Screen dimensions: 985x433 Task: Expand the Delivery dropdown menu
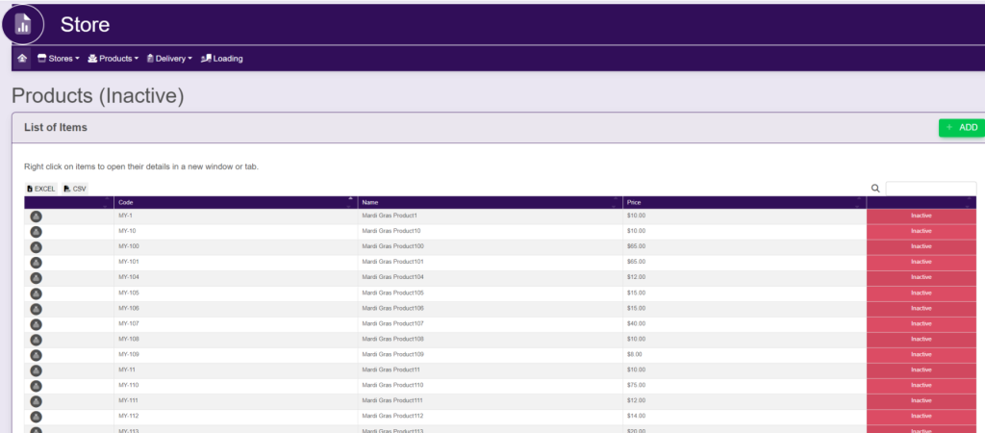pos(169,58)
